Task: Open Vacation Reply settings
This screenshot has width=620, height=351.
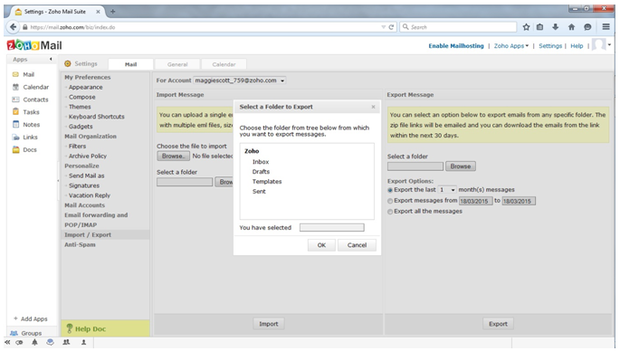Action: pyautogui.click(x=90, y=195)
